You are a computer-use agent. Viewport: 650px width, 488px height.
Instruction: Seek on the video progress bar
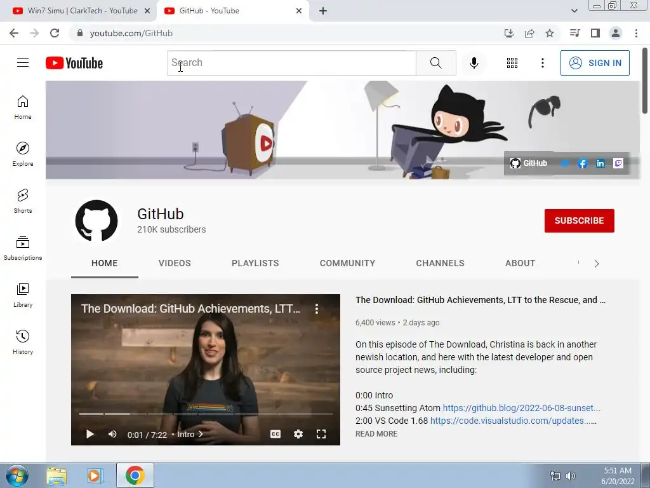coord(206,414)
